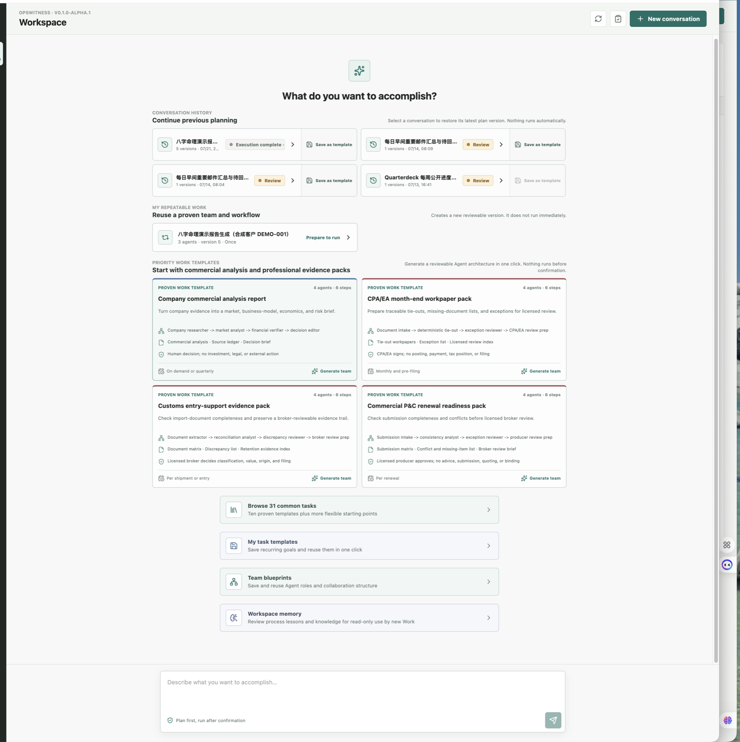Generate team for CPA/EA month-end workpaper pack
740x742 pixels.
(x=541, y=371)
